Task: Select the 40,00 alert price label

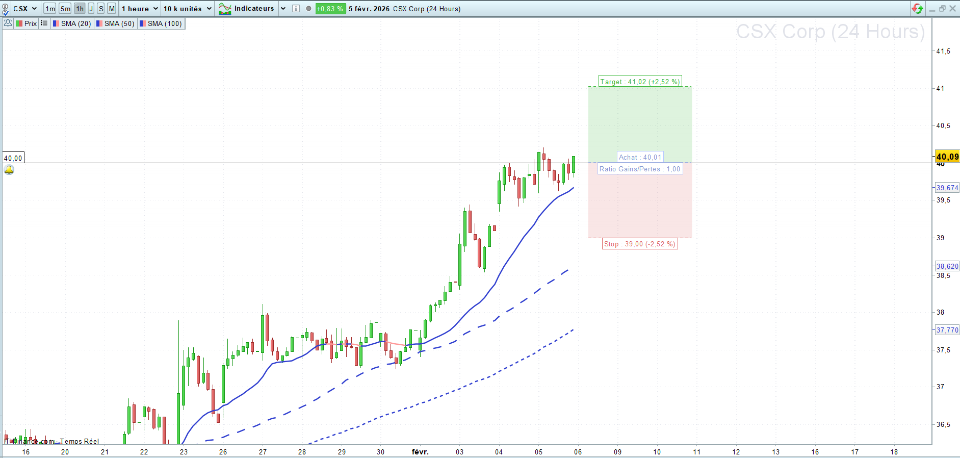Action: (x=13, y=158)
